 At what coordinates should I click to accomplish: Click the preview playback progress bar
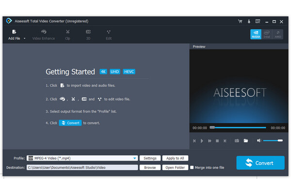(x=238, y=128)
